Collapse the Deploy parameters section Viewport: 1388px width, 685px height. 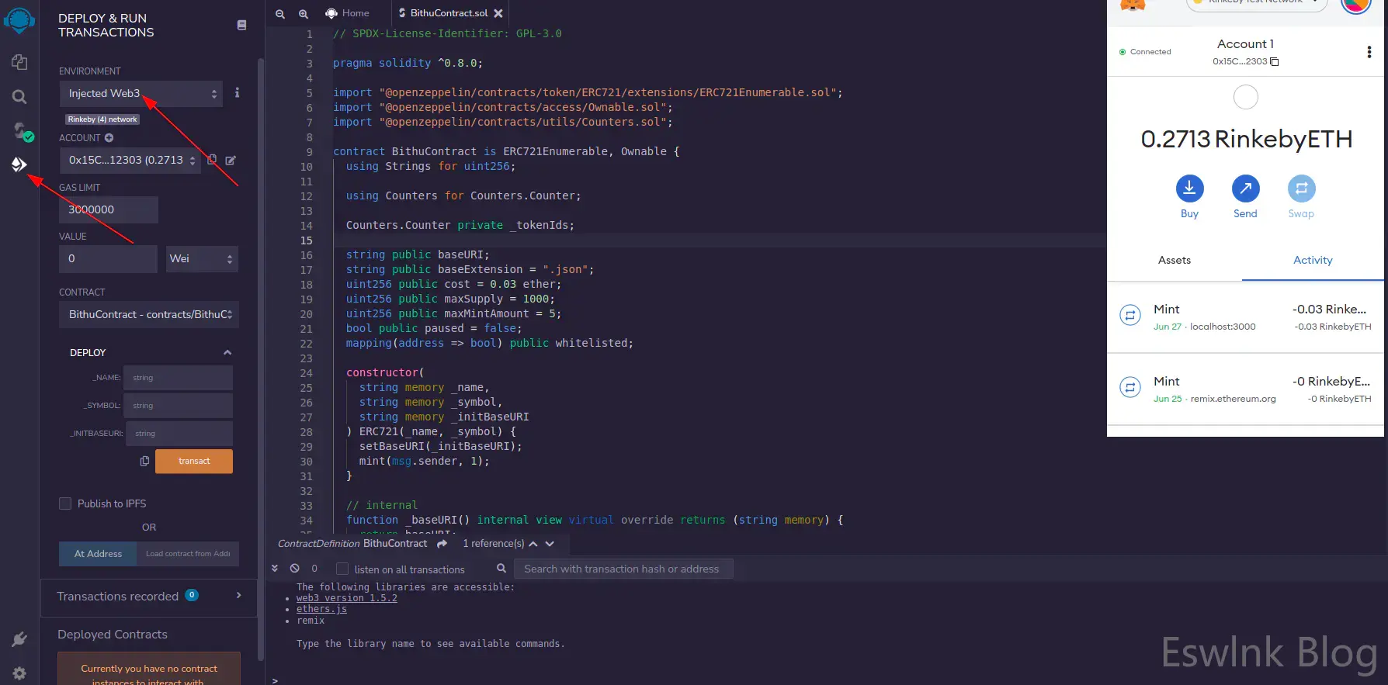pos(227,352)
